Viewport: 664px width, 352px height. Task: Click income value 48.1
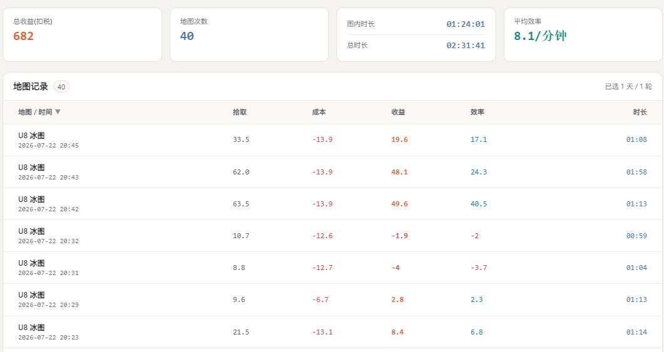click(x=399, y=172)
